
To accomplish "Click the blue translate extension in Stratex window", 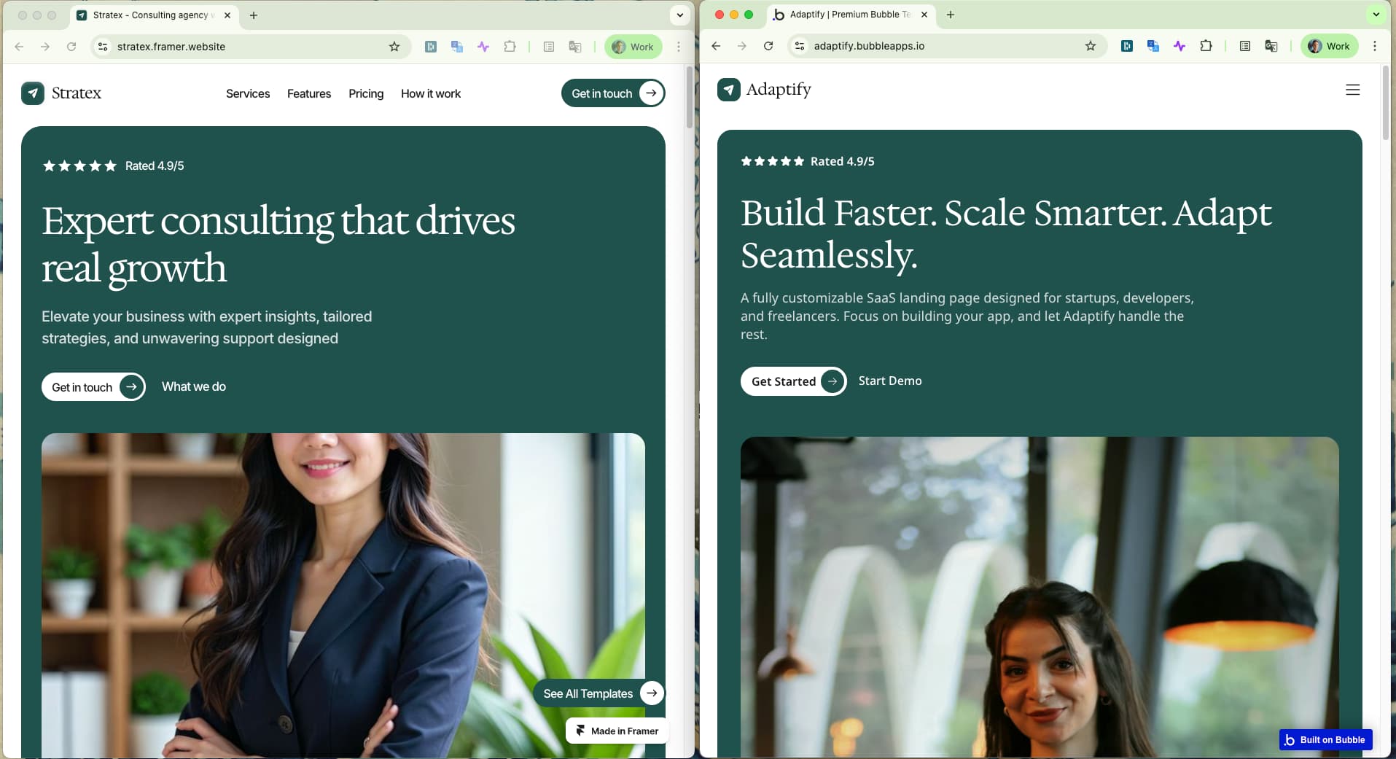I will [x=457, y=47].
